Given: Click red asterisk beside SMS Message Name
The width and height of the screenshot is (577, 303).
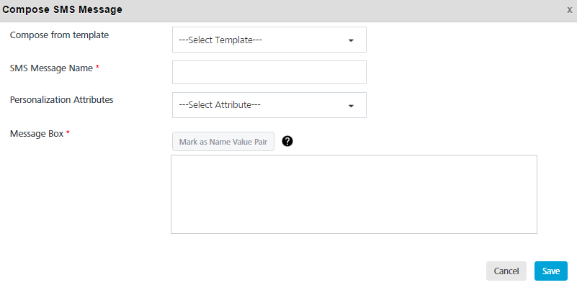Looking at the screenshot, I should coord(97,67).
